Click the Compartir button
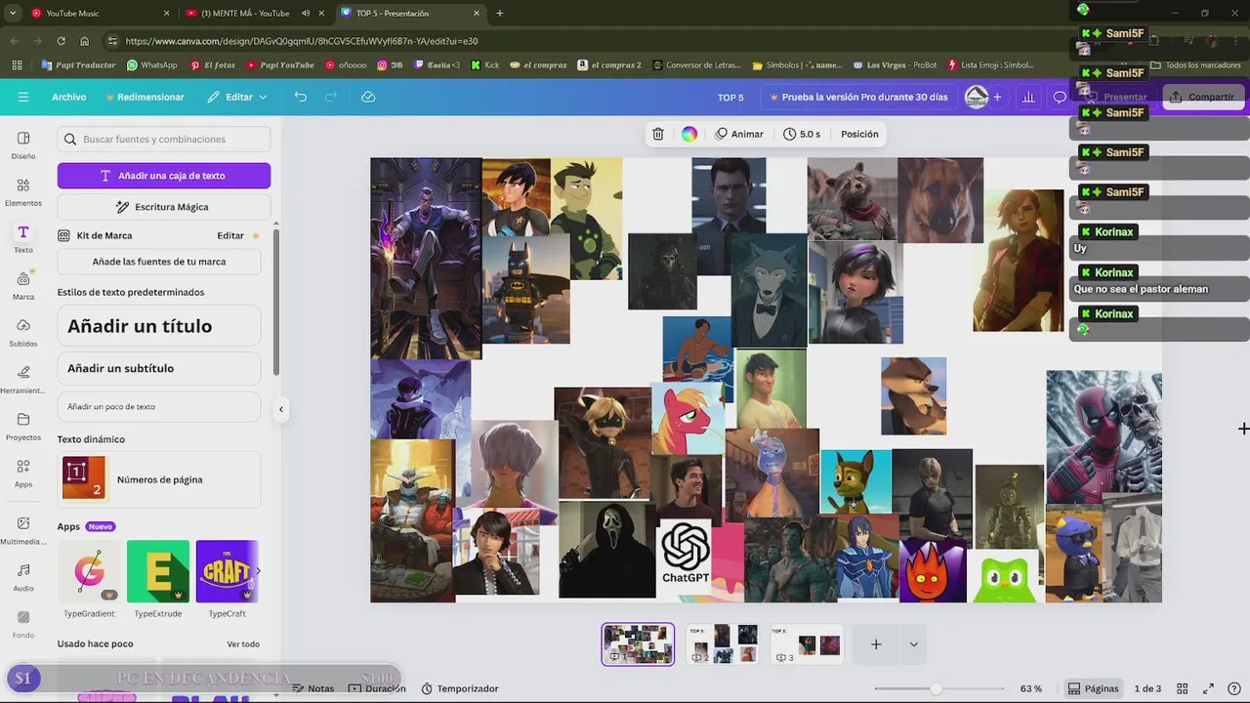 (x=1203, y=97)
